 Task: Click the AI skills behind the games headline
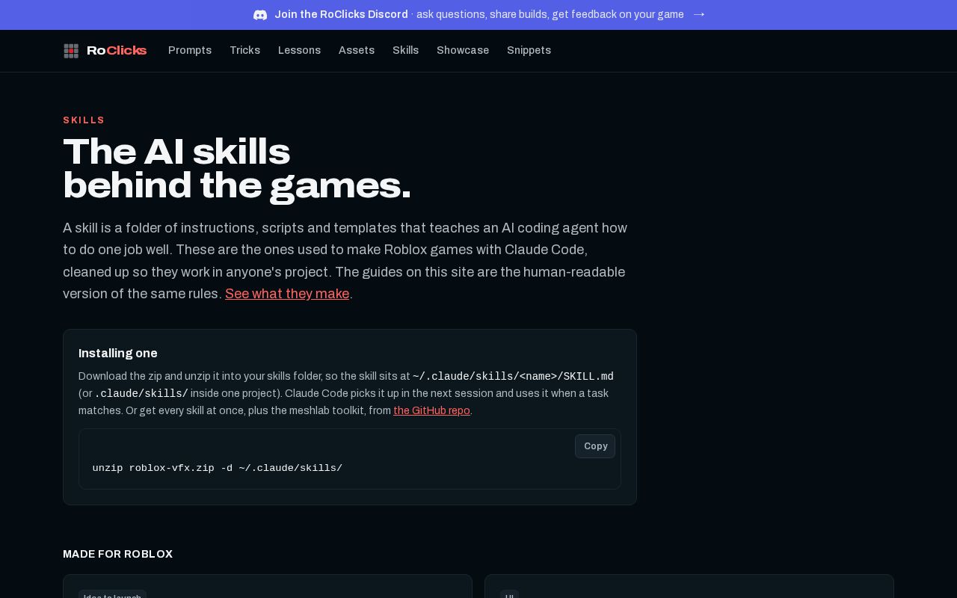coord(237,169)
